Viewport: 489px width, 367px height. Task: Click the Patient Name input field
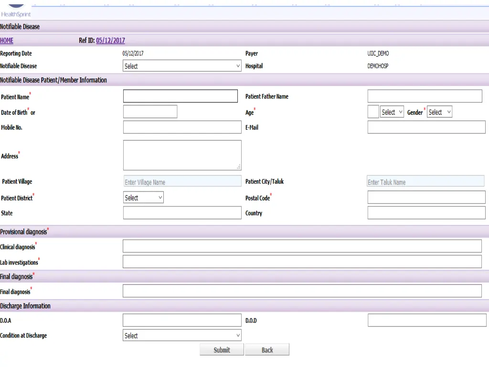[x=180, y=96]
